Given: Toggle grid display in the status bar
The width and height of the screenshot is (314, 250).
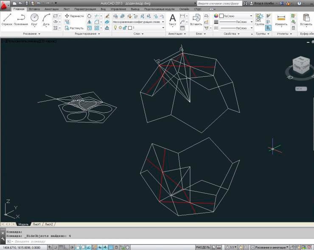Looking at the screenshot, I should click(61, 247).
